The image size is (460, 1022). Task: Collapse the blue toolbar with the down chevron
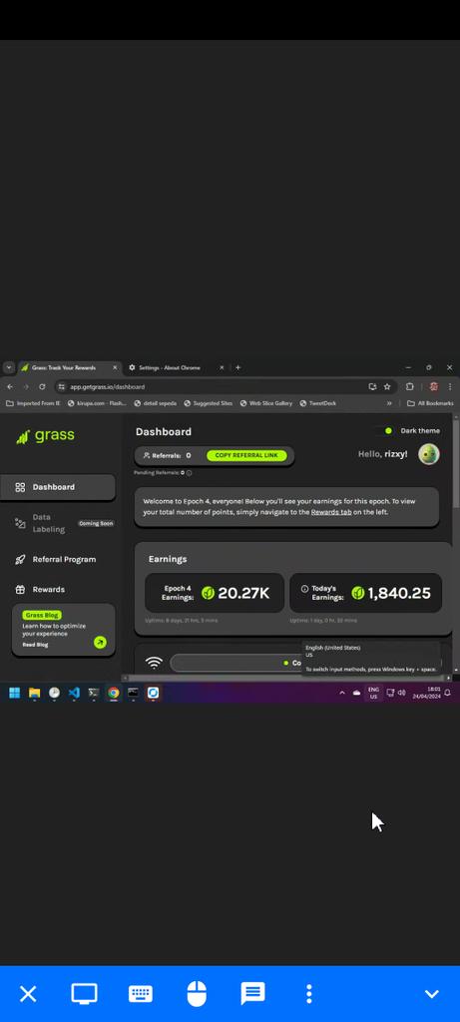click(431, 994)
